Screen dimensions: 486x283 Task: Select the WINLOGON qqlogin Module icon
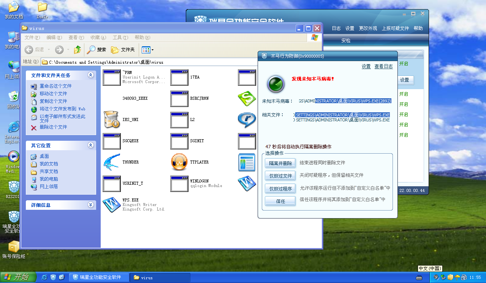click(x=179, y=183)
